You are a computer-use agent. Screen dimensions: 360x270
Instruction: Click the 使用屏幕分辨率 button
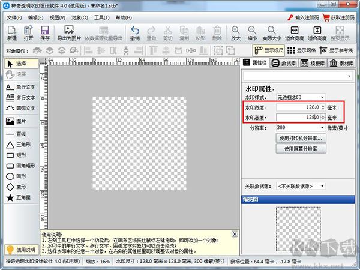(301, 148)
